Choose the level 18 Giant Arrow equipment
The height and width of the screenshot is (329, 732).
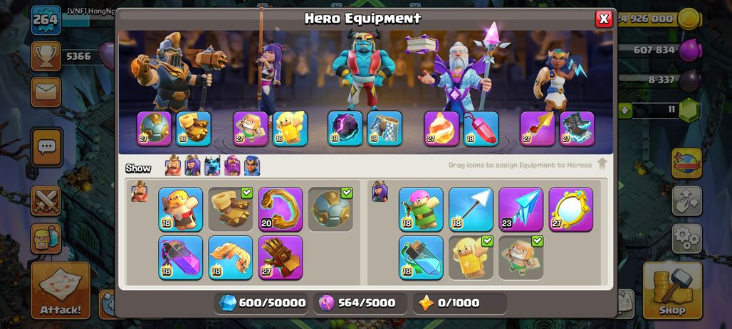(x=471, y=209)
